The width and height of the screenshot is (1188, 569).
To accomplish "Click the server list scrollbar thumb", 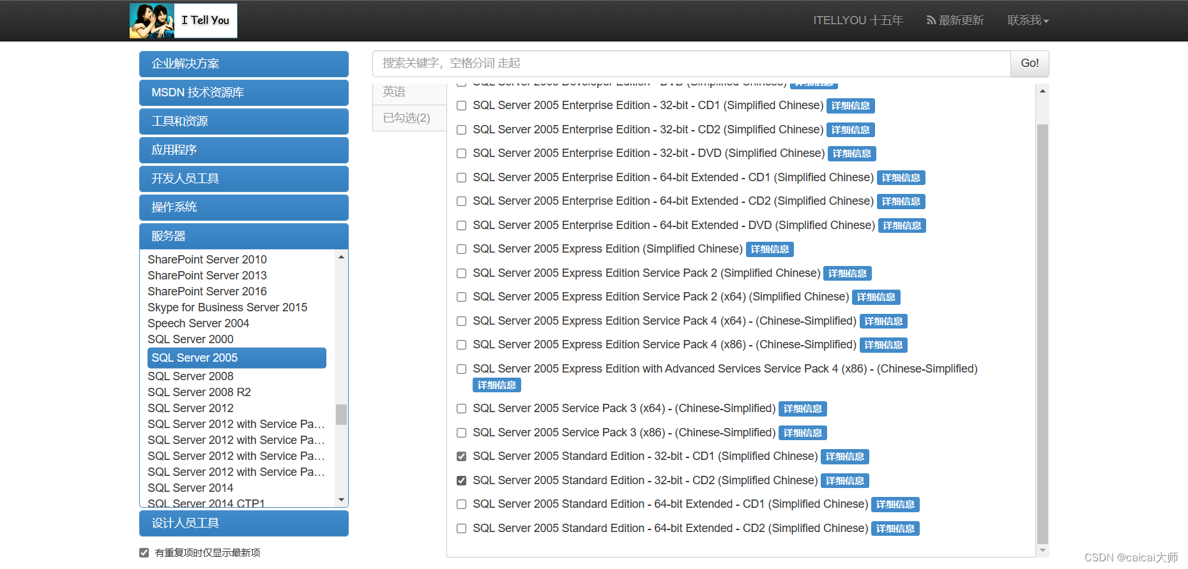I will 342,415.
